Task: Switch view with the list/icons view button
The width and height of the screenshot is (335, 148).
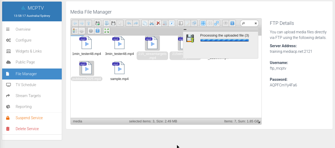Action: click(75, 31)
